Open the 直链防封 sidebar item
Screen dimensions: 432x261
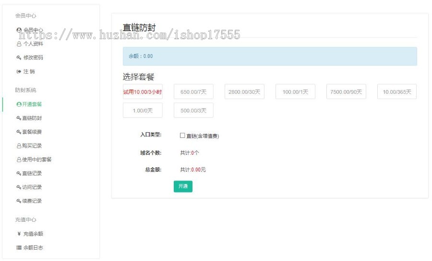point(32,118)
